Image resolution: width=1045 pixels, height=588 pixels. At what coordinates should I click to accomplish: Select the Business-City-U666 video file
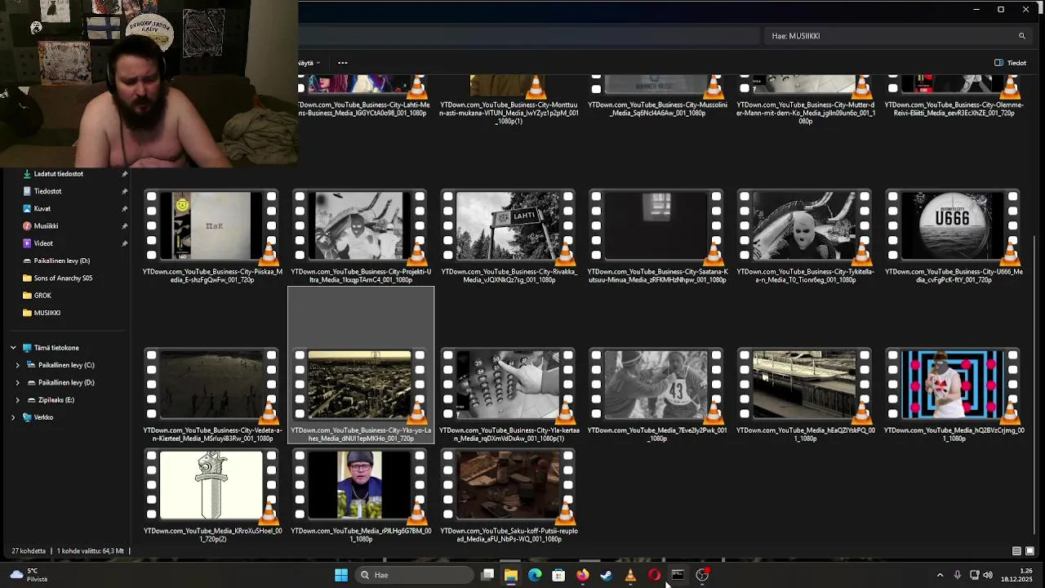click(x=953, y=228)
